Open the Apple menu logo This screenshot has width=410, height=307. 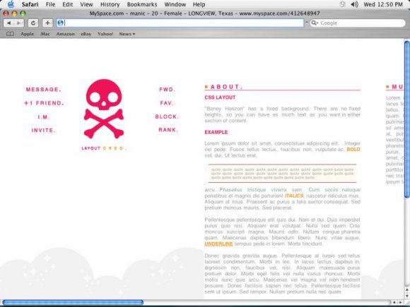11,4
